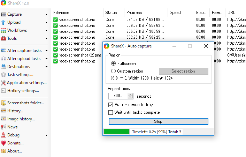This screenshot has width=246, height=157.
Task: Expand the Workflows submenu arrow
Action: pos(46,30)
